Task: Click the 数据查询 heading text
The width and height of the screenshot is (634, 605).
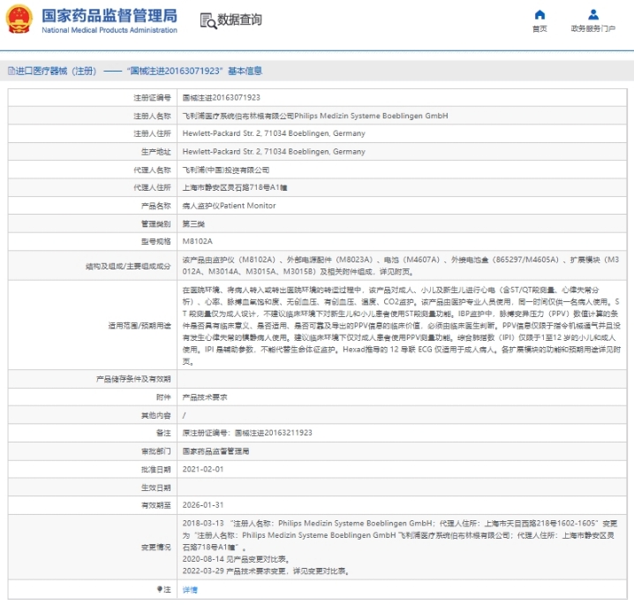Action: (239, 20)
